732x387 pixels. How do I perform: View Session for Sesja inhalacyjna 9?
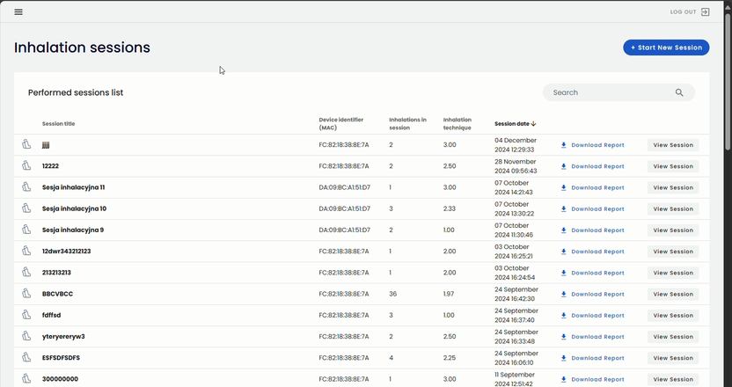click(x=673, y=230)
